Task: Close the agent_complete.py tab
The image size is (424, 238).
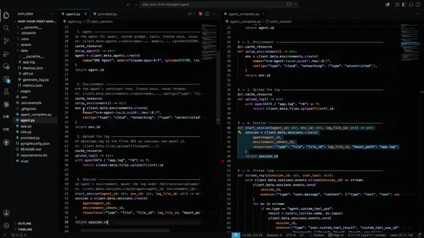Action: click(263, 14)
